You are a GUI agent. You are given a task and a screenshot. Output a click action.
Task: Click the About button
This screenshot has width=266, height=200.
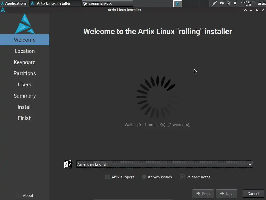[25, 196]
